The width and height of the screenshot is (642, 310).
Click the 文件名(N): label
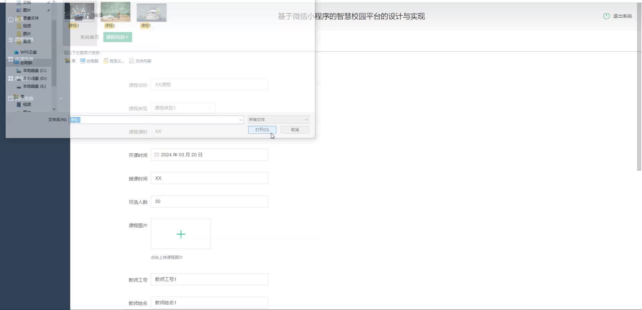(x=58, y=120)
